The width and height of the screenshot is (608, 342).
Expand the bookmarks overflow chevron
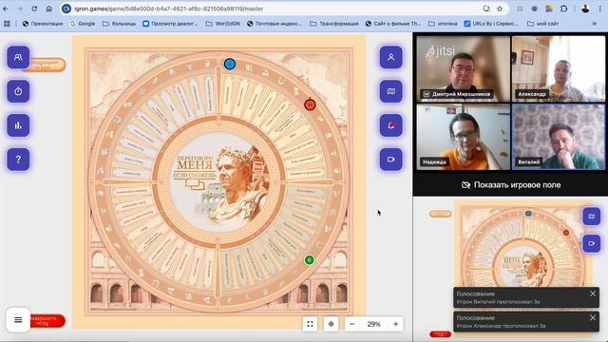[594, 24]
